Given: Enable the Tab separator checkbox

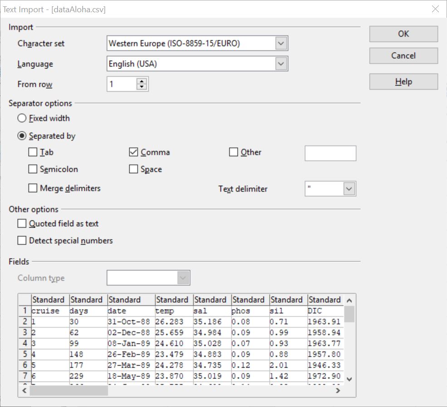Looking at the screenshot, I should pos(33,153).
